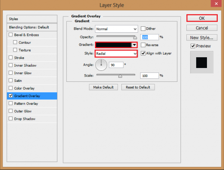This screenshot has height=170, width=224.
Task: Disable the Preview checkbox
Action: [193, 46]
